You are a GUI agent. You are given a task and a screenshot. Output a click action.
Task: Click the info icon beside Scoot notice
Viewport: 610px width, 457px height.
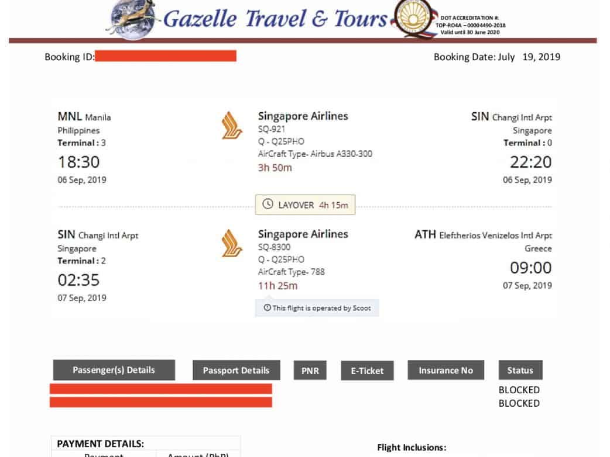[267, 308]
